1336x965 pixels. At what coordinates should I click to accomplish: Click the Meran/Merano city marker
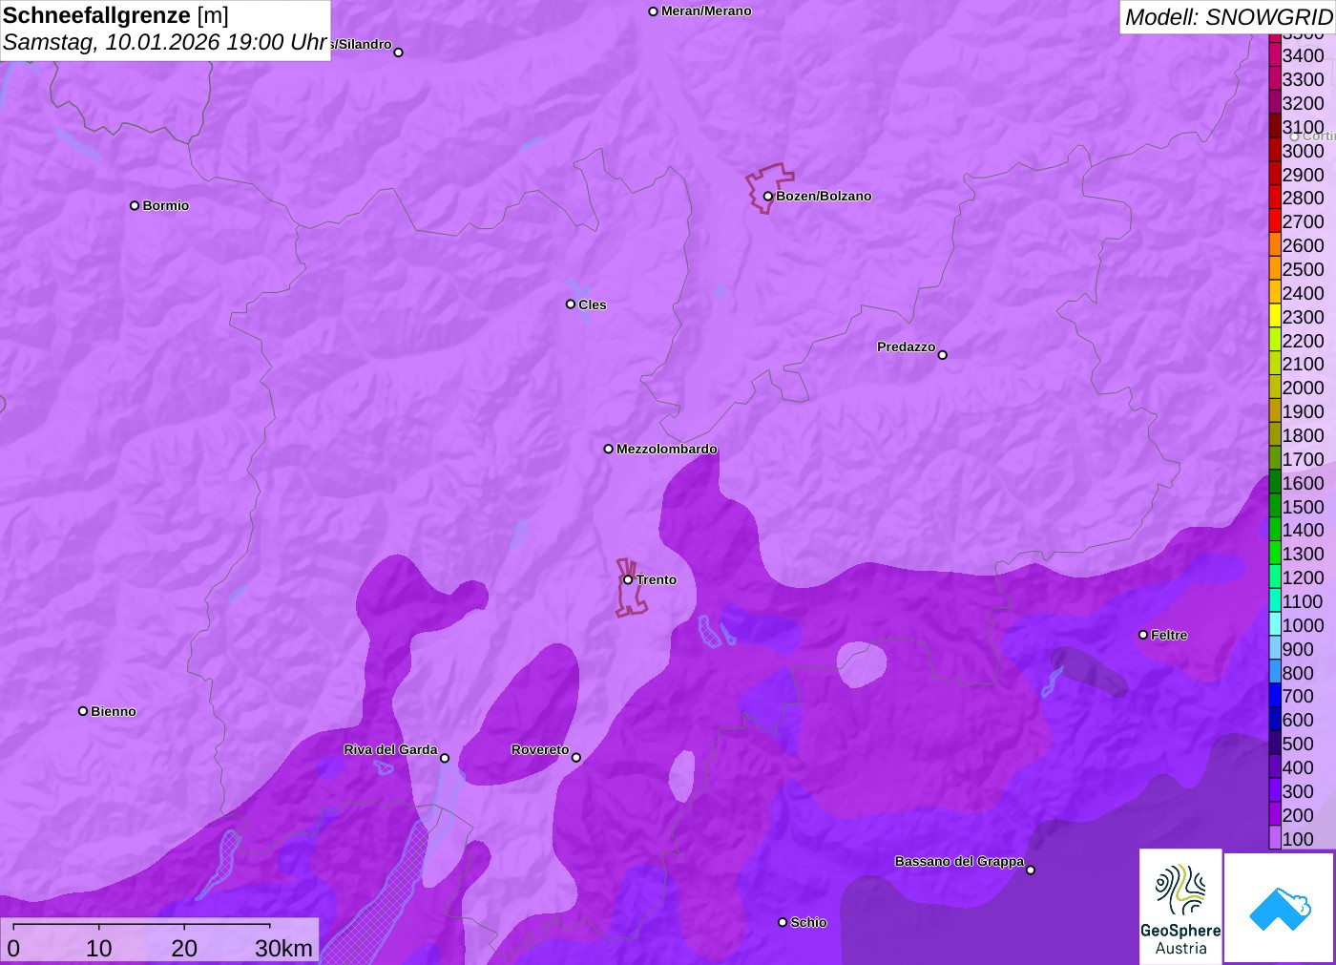tap(653, 11)
